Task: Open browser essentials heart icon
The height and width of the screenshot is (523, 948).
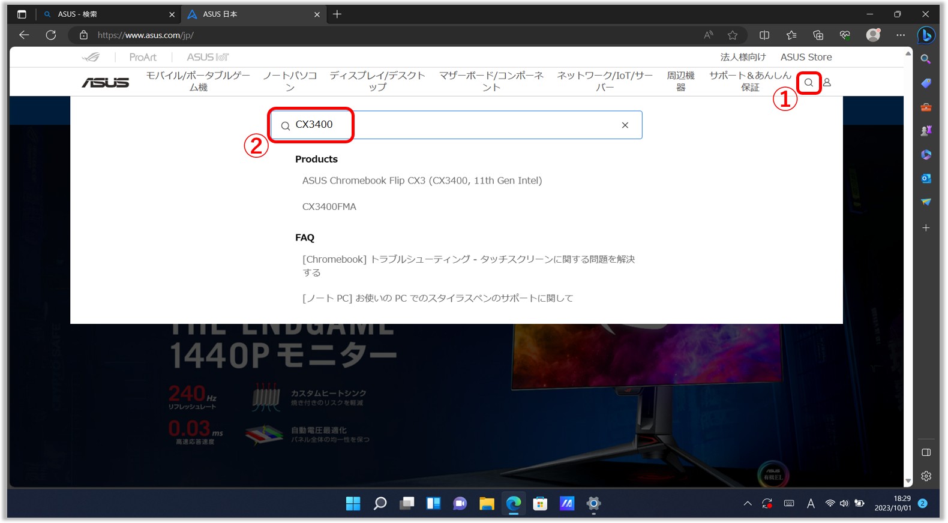Action: click(x=845, y=35)
